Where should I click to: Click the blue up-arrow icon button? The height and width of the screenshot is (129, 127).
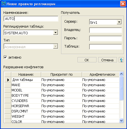point(121,60)
